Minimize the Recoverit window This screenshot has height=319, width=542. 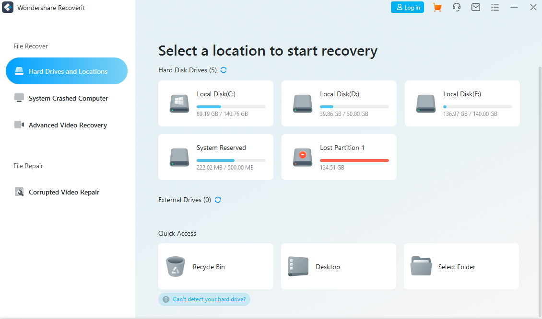click(x=514, y=7)
